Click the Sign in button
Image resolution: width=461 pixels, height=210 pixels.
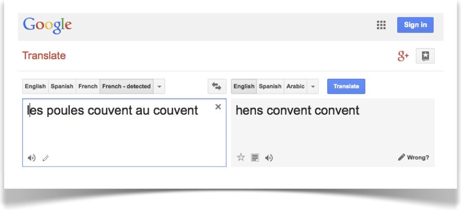[x=415, y=25]
